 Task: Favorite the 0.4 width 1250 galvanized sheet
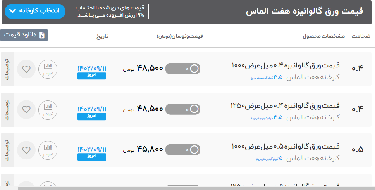coord(26,109)
